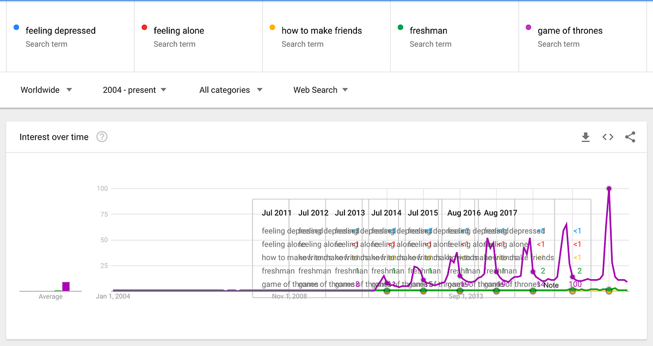
Task: Expand the Web Search type dropdown
Action: click(321, 90)
